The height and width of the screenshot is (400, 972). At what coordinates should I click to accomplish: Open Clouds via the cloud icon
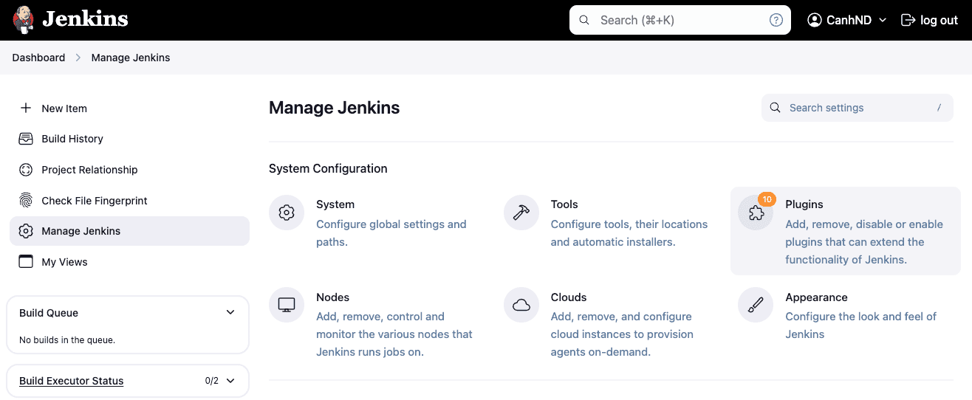tap(521, 306)
